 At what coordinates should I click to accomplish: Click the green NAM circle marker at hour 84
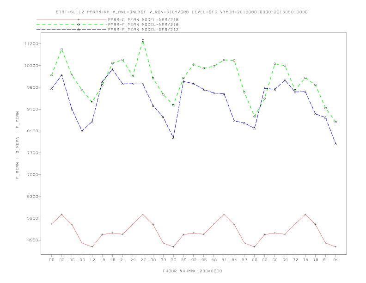click(x=335, y=122)
